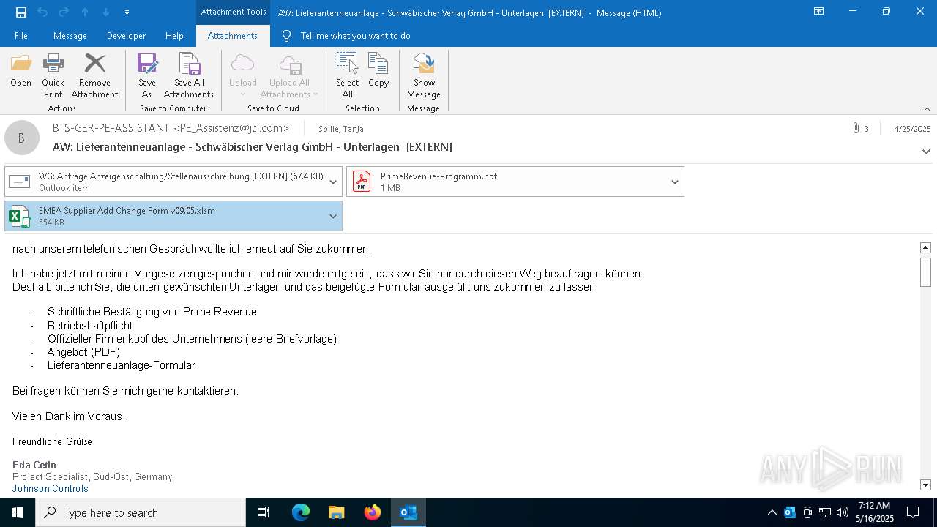Select the Attachments ribbon tab
The height and width of the screenshot is (527, 937).
tap(233, 36)
